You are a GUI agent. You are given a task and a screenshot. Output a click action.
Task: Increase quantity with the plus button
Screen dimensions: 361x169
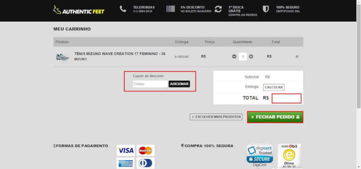tap(251, 57)
